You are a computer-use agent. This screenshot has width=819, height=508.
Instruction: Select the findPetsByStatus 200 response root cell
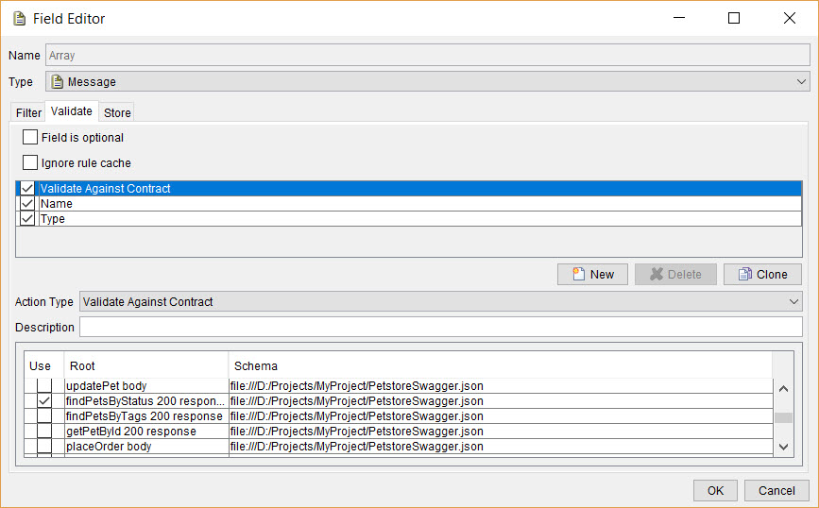pyautogui.click(x=146, y=401)
